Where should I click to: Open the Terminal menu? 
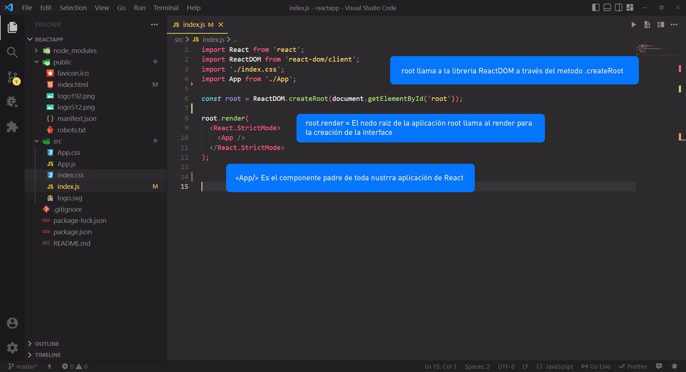(166, 8)
